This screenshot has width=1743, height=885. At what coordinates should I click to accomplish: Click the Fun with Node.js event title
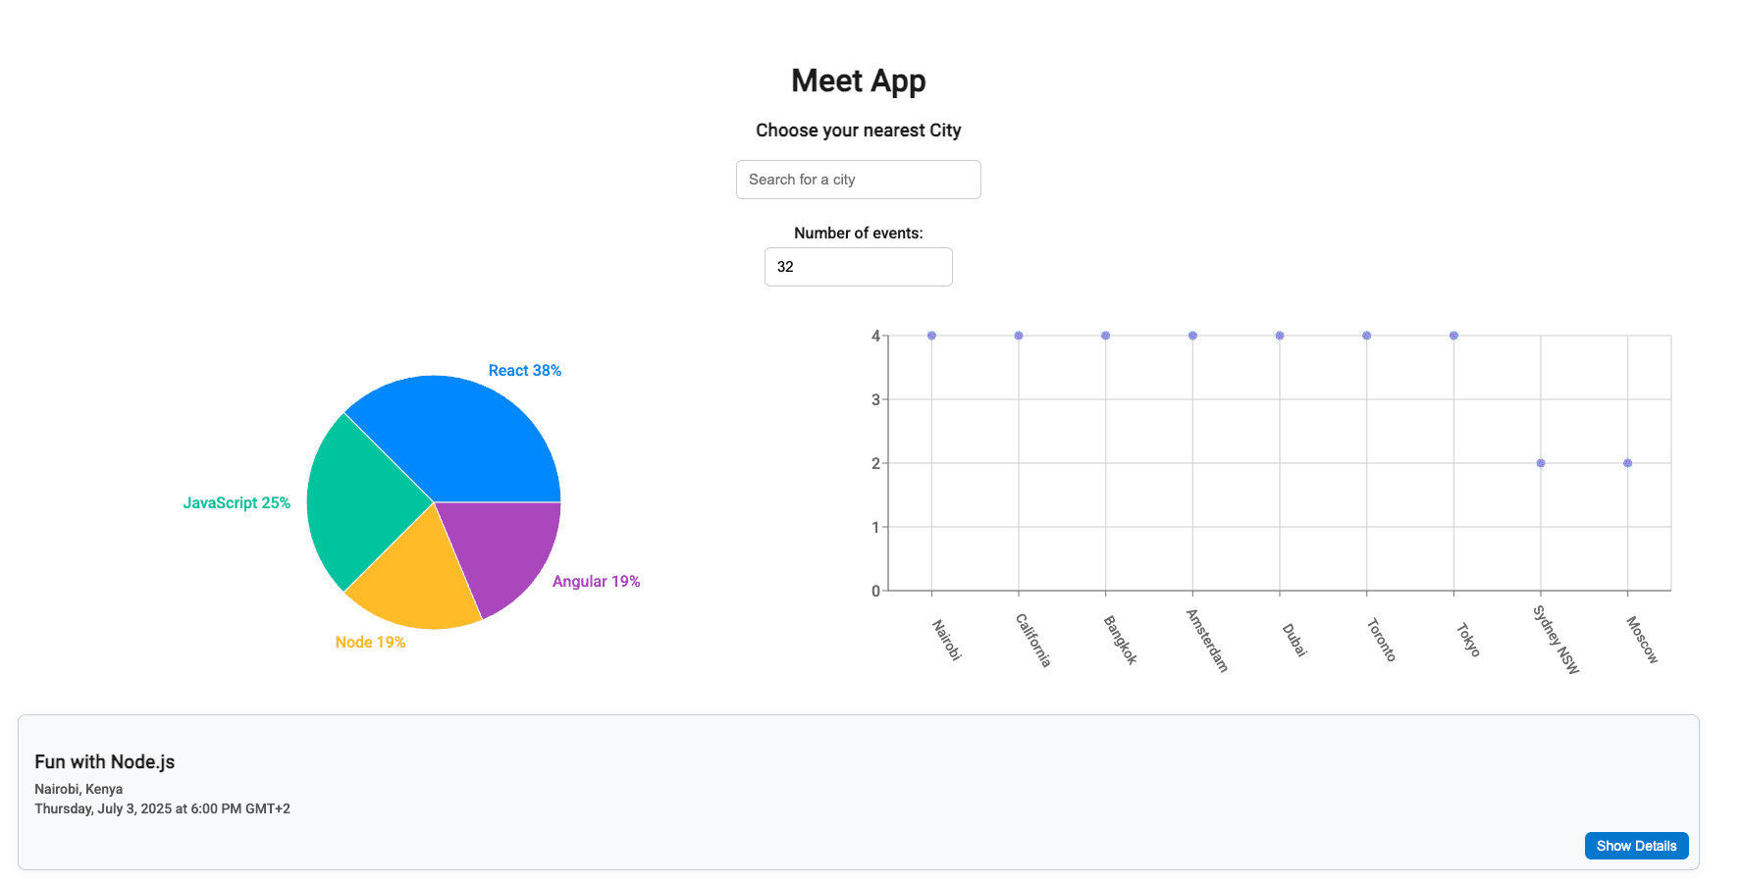(104, 761)
